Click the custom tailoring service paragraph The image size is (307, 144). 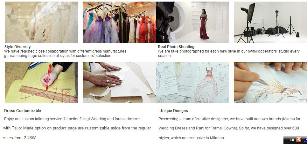[x=77, y=128]
